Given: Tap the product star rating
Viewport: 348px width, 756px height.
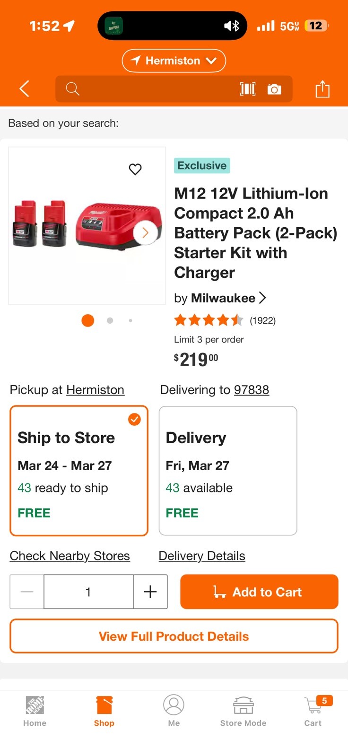Looking at the screenshot, I should point(209,320).
